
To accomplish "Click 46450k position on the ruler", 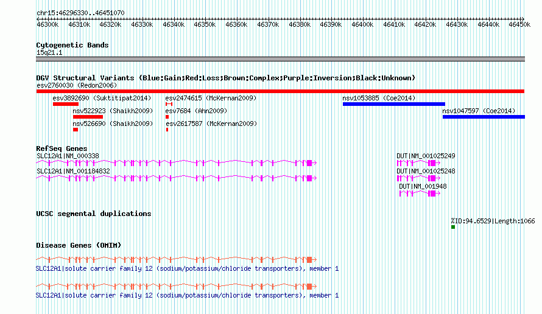I will (x=519, y=24).
